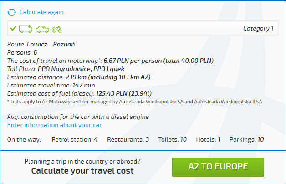Click the Category 1 label
The image size is (286, 184).
click(x=258, y=28)
